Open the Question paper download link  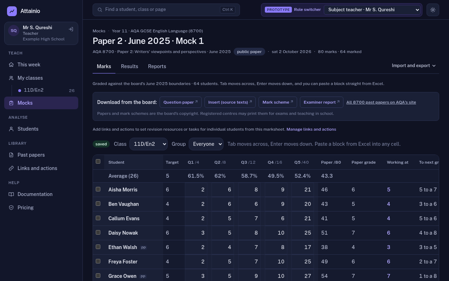tap(181, 102)
